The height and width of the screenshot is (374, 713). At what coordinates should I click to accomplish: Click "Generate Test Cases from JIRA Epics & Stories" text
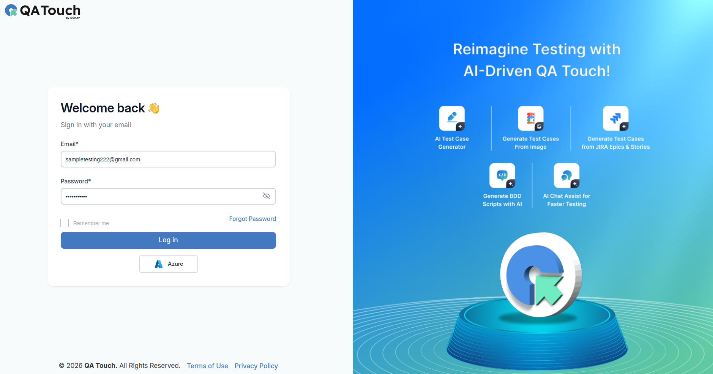[616, 143]
